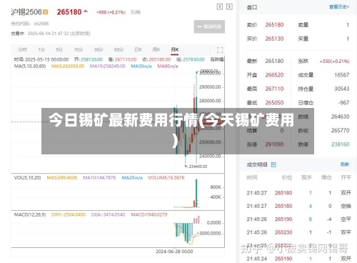Screen dimensions: 357x263
Task: Click the tall green volume bar
Action: click(x=196, y=193)
